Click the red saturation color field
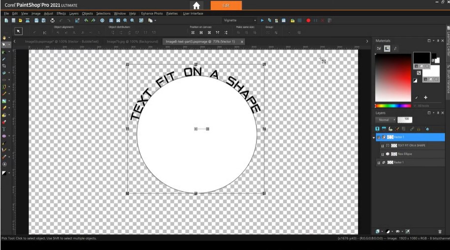Viewport: 450px width, 250px height. click(393, 78)
